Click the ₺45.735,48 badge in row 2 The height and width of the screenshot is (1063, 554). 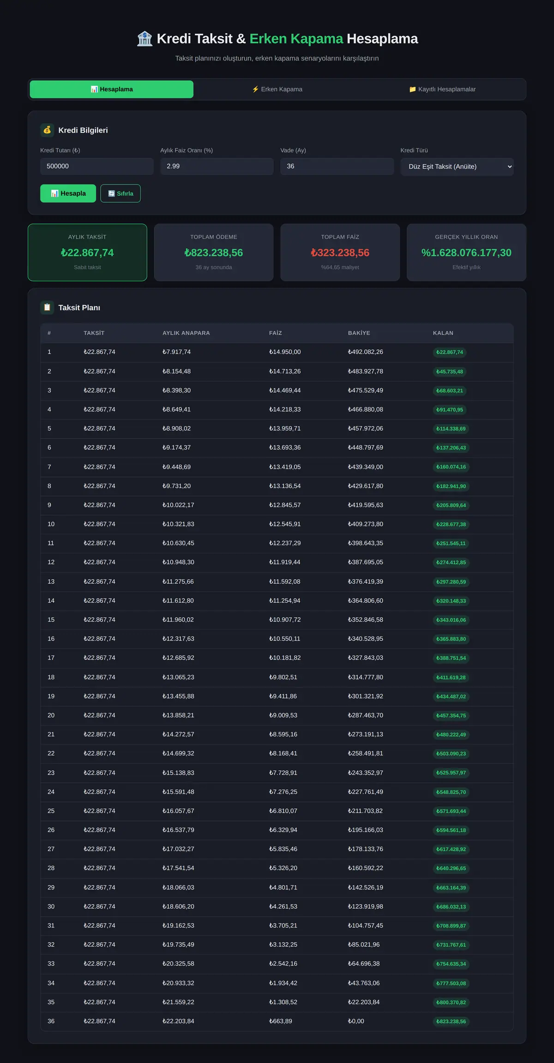point(450,372)
